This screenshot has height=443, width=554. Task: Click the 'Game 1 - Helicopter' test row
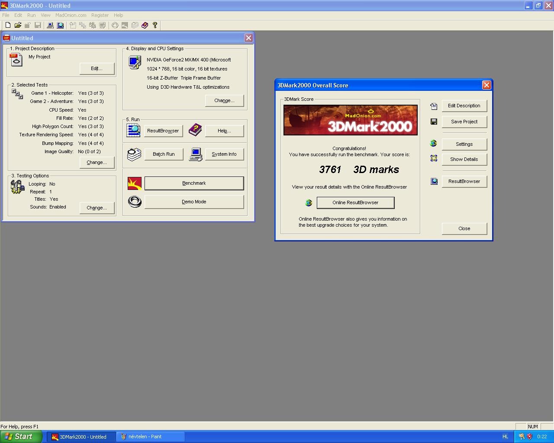point(67,93)
